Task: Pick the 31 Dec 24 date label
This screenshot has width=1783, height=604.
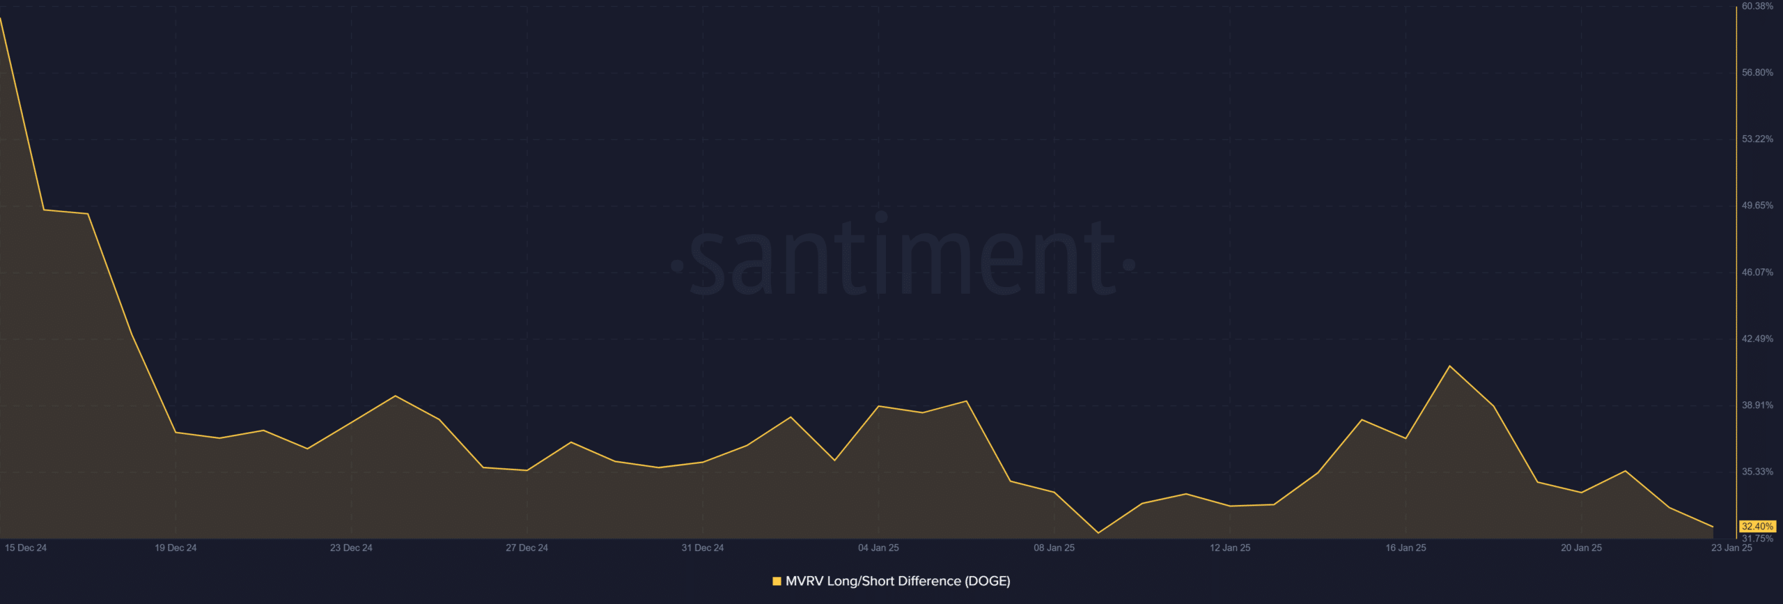Action: [702, 548]
